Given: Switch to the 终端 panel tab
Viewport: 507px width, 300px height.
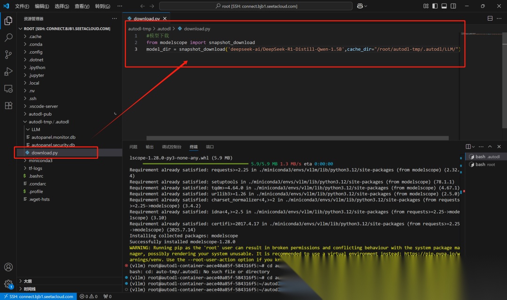Looking at the screenshot, I should (x=193, y=147).
